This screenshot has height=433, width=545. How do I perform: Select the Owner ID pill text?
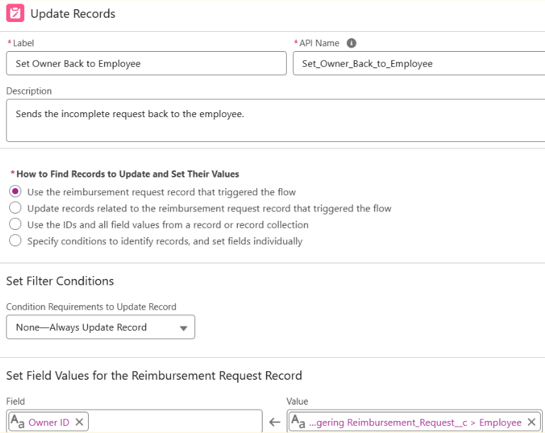point(48,422)
